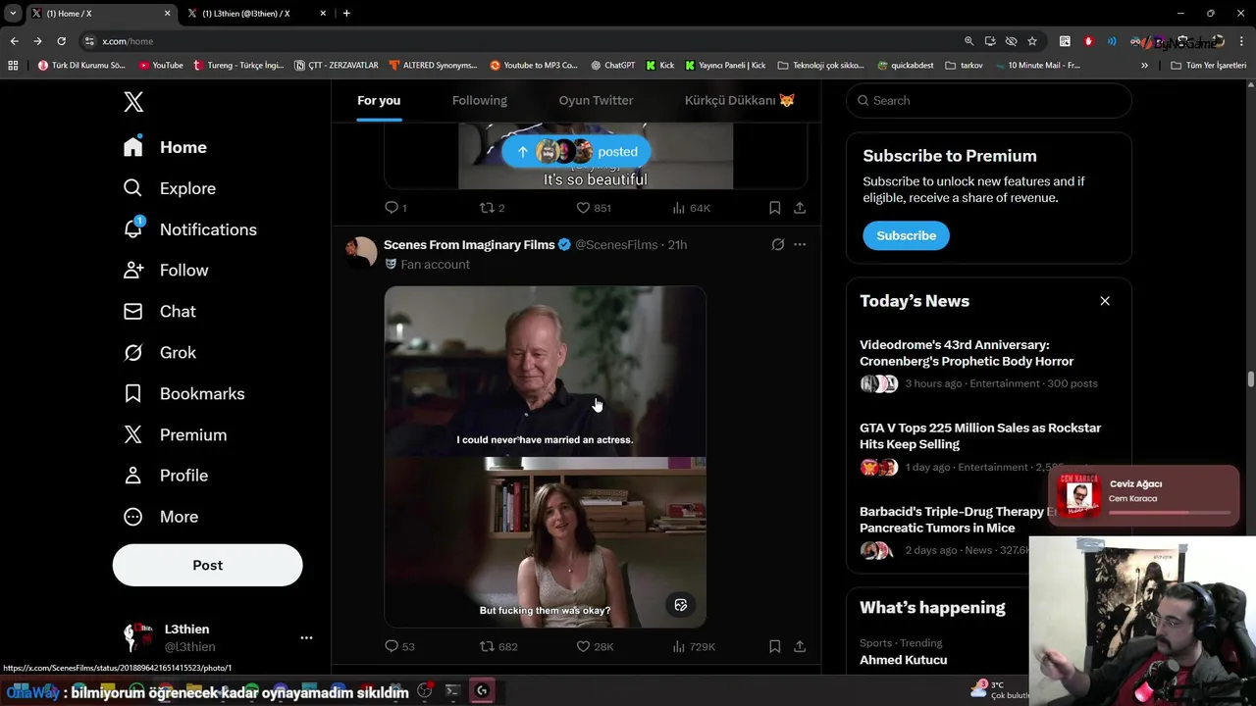Open the browser zoom icon

point(968,41)
